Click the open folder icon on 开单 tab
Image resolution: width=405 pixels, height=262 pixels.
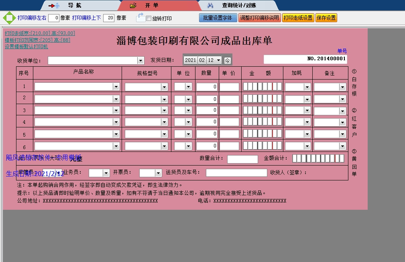(133, 6)
